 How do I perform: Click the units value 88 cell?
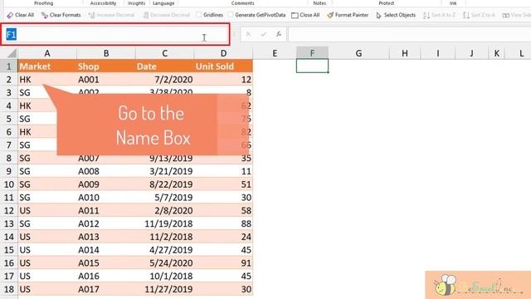point(223,223)
